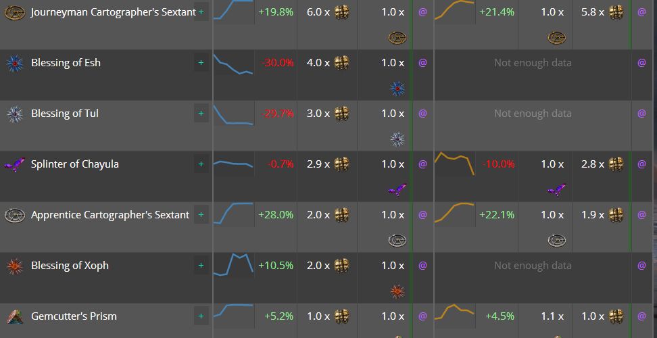
Task: Select the Blessing of Tul icon beside its name
Action: click(x=15, y=114)
